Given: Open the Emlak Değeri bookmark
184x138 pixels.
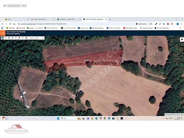Looking at the screenshot, I should [x=130, y=28].
